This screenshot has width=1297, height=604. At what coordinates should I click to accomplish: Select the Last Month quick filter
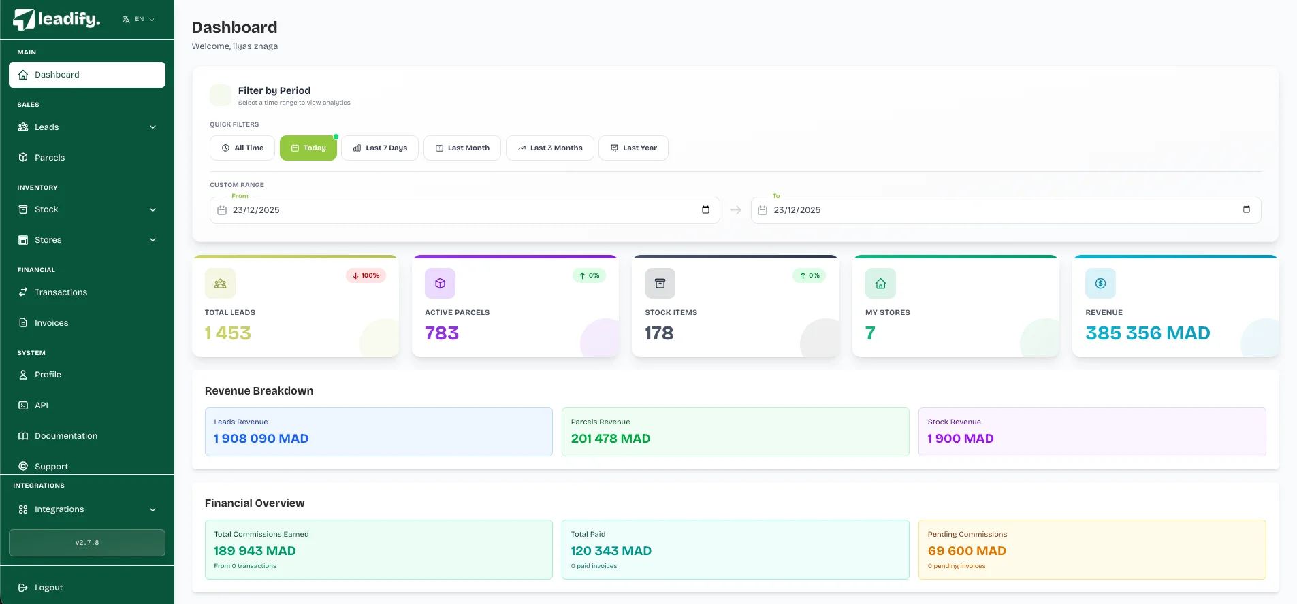(462, 148)
